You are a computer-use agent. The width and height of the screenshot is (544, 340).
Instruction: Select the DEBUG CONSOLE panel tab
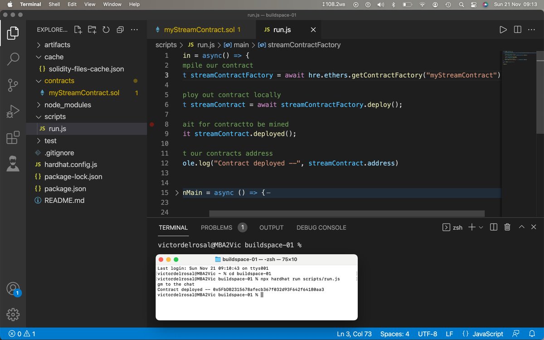[321, 228]
